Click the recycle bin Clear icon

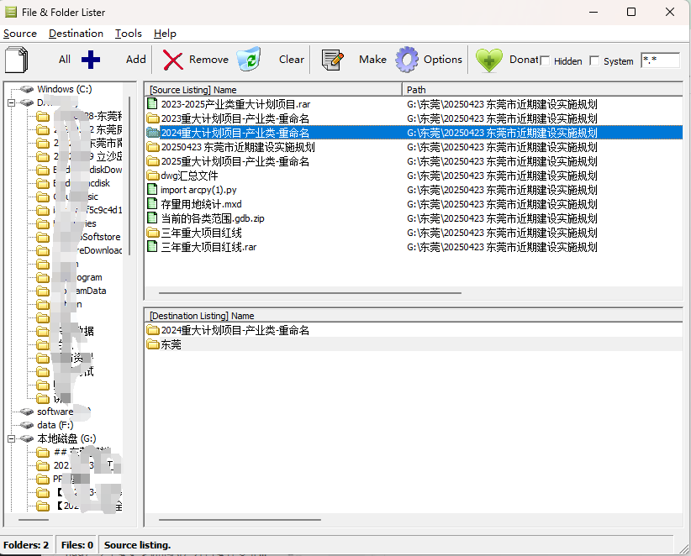point(249,60)
